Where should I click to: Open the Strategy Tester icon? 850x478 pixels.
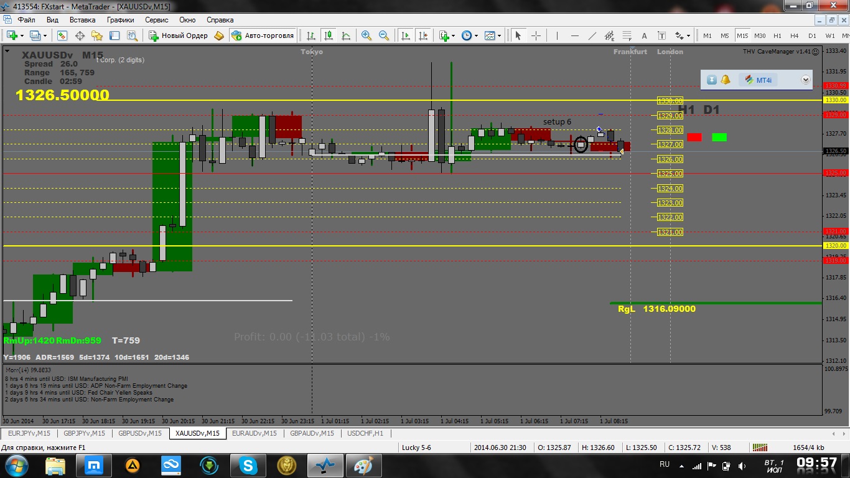[131, 35]
